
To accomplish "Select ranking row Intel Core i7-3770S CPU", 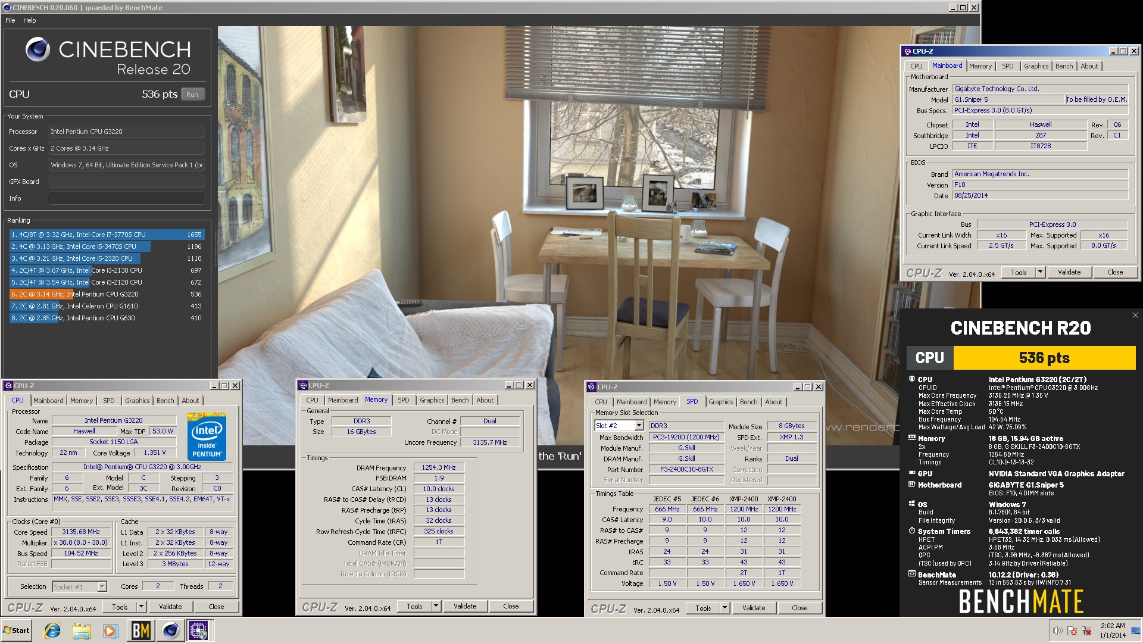I will click(107, 235).
